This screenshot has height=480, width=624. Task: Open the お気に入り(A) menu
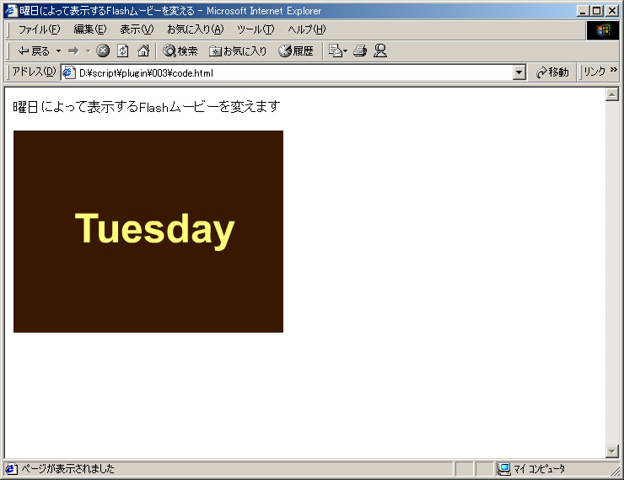196,29
